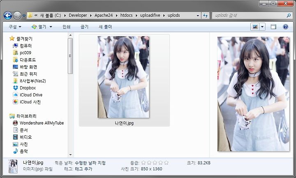The width and height of the screenshot is (296, 178).
Task: Click the 비디오 (Videos) library icon
Action: [x=16, y=137]
